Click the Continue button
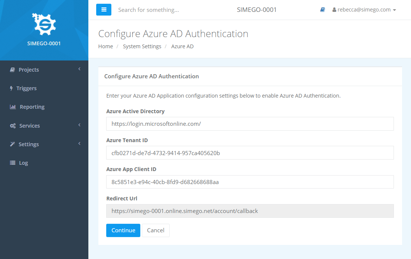 123,230
